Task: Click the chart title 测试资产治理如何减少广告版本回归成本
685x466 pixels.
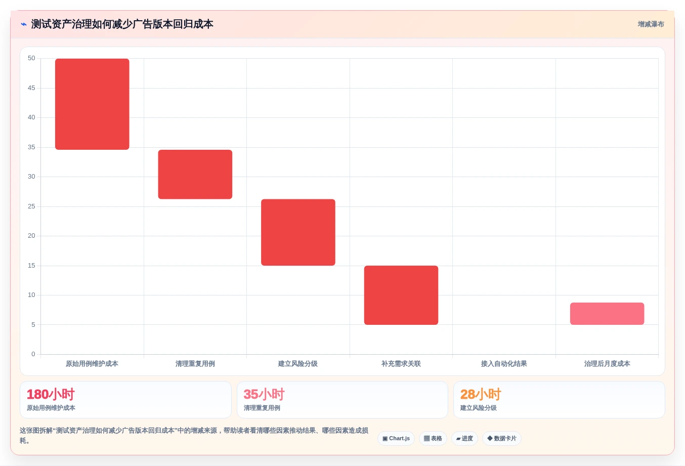Action: click(x=122, y=24)
